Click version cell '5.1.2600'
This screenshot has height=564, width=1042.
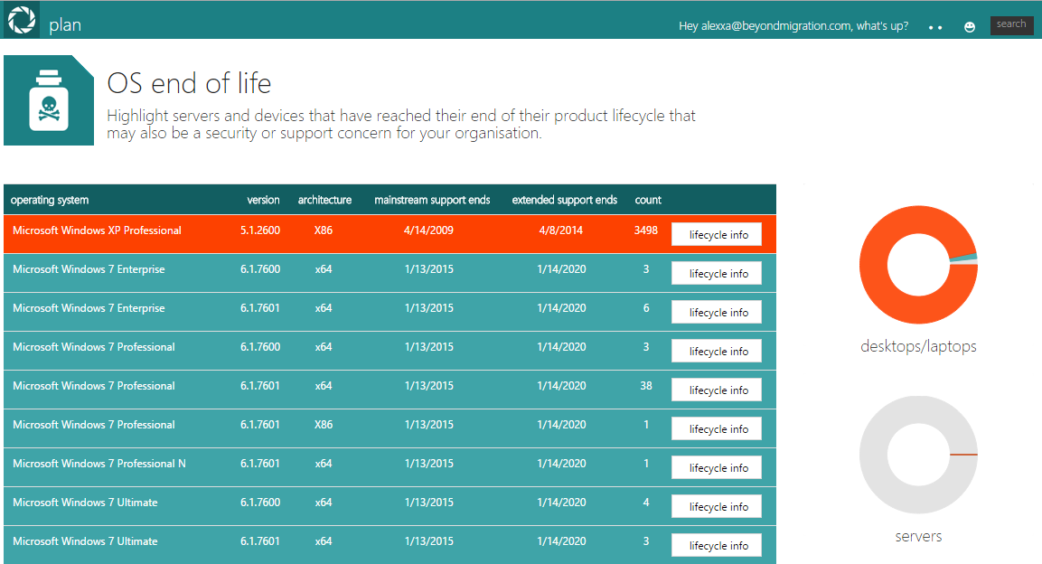pyautogui.click(x=260, y=230)
